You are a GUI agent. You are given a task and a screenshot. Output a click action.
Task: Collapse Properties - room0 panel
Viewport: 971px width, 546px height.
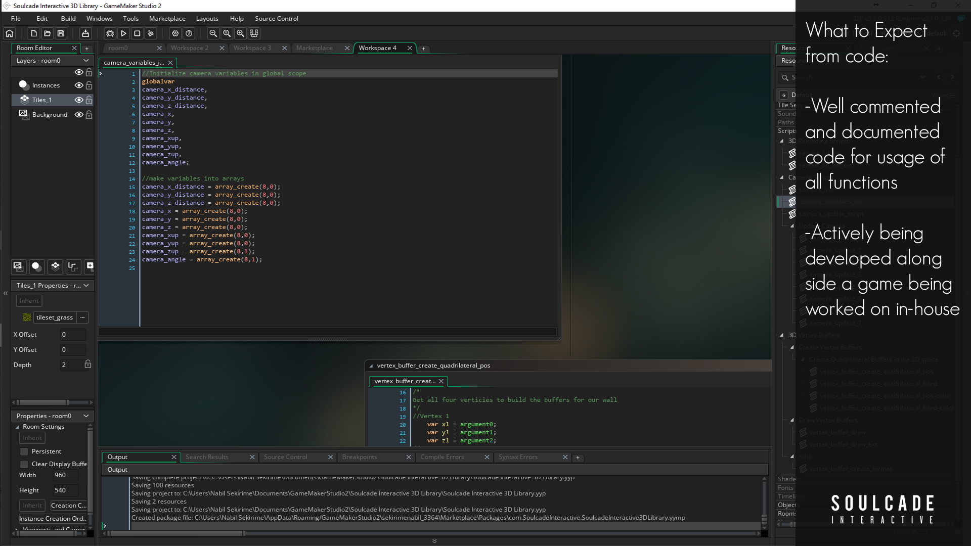tap(86, 416)
